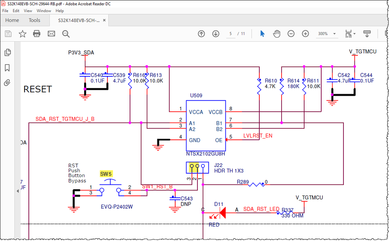Open the search magnifier tool

pyautogui.click(x=66, y=34)
